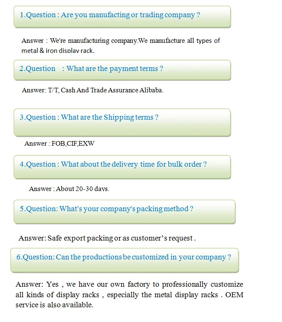
Task: Select the About 20-30 days answer
Action: 69,189
